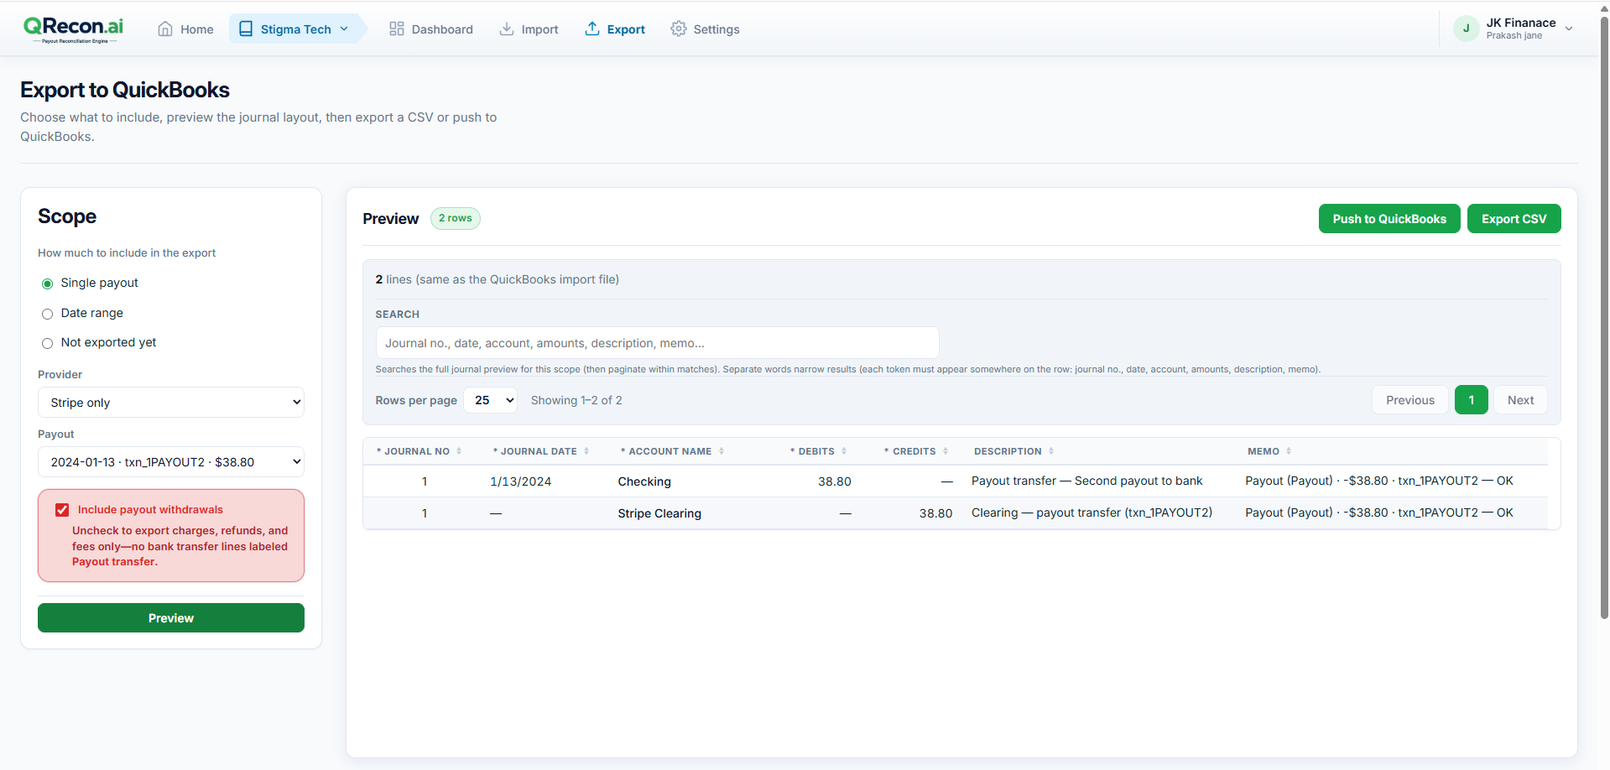Expand the Stigma Tech company chevron
The image size is (1610, 770).
coord(344,29)
